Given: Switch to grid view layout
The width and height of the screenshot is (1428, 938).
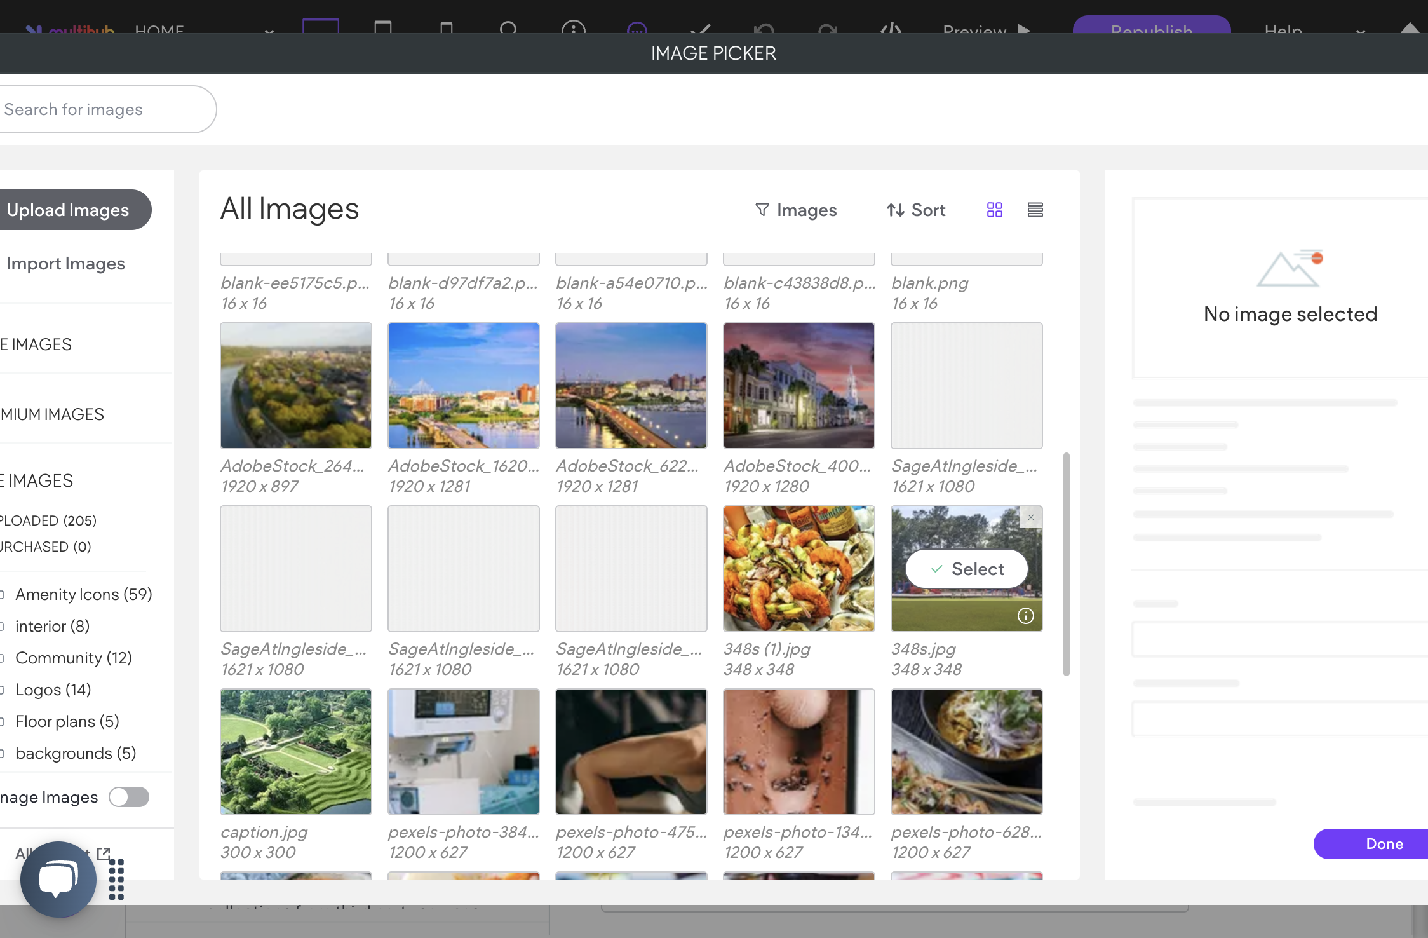Looking at the screenshot, I should click(995, 210).
